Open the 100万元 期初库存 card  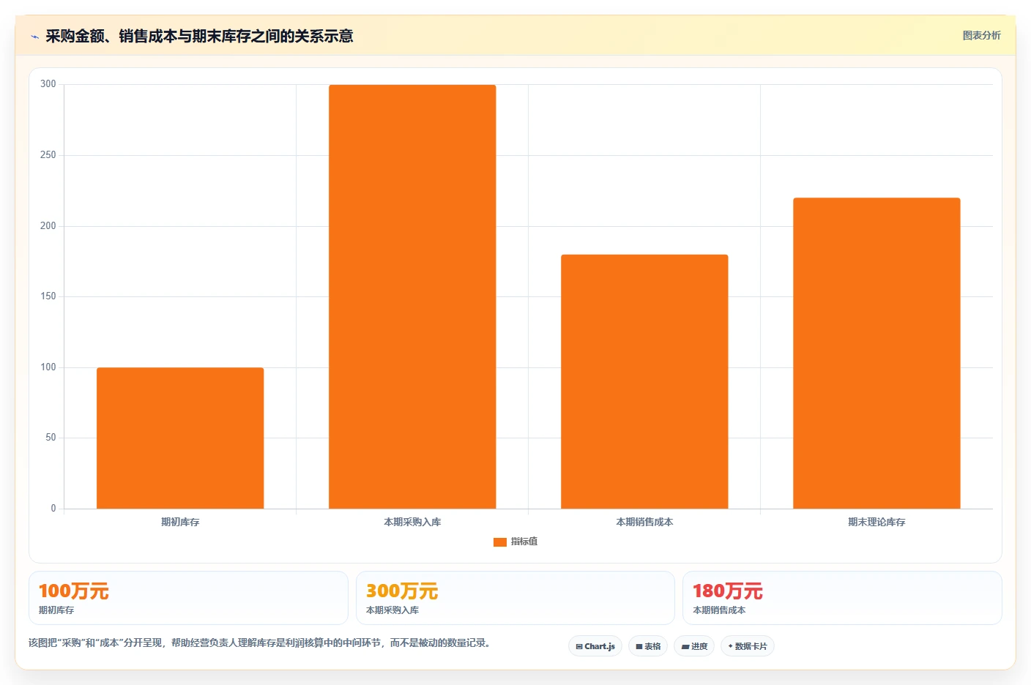(188, 598)
